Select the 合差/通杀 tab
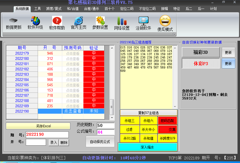The width and height of the screenshot is (240, 163). 91,9
